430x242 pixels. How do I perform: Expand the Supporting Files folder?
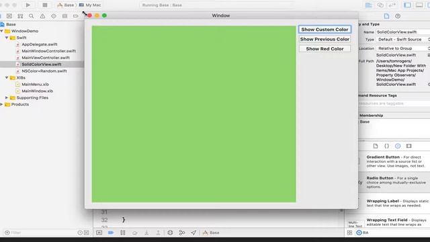(x=7, y=97)
